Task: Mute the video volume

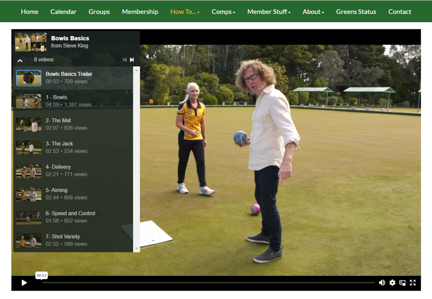Action: [x=382, y=283]
